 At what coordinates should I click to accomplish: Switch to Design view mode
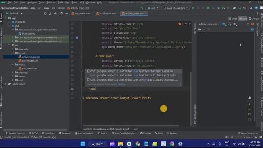254,18
